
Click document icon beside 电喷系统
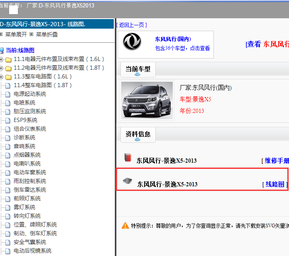(8, 103)
